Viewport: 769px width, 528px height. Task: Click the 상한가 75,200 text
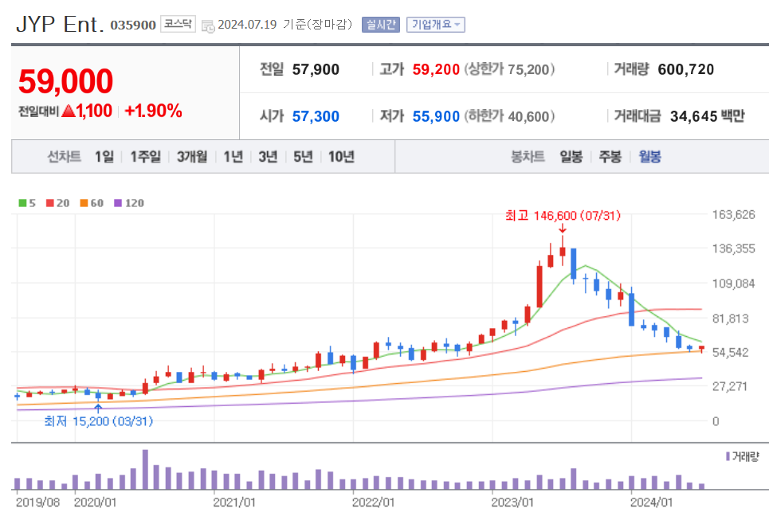pyautogui.click(x=509, y=69)
